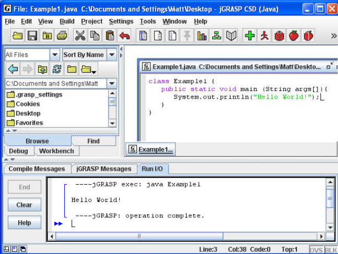Image resolution: width=338 pixels, height=254 pixels.
Task: Toggle the OVS overstrike status indicator
Action: pos(316,250)
